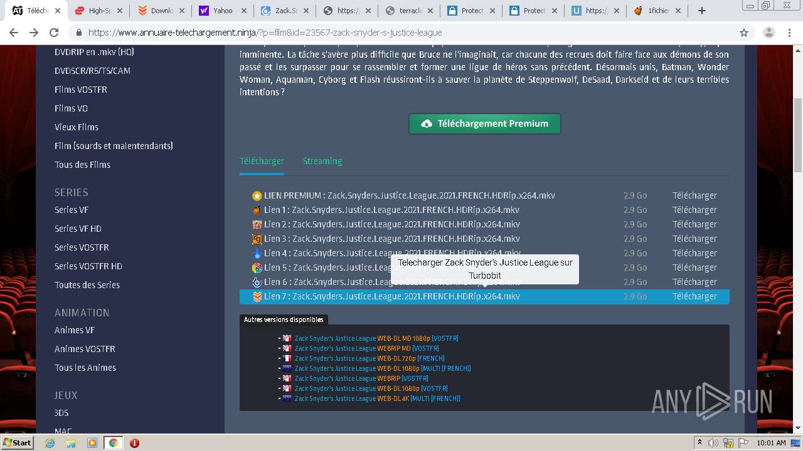Image resolution: width=803 pixels, height=451 pixels.
Task: Open the Chrome three-dot menu
Action: (x=789, y=33)
